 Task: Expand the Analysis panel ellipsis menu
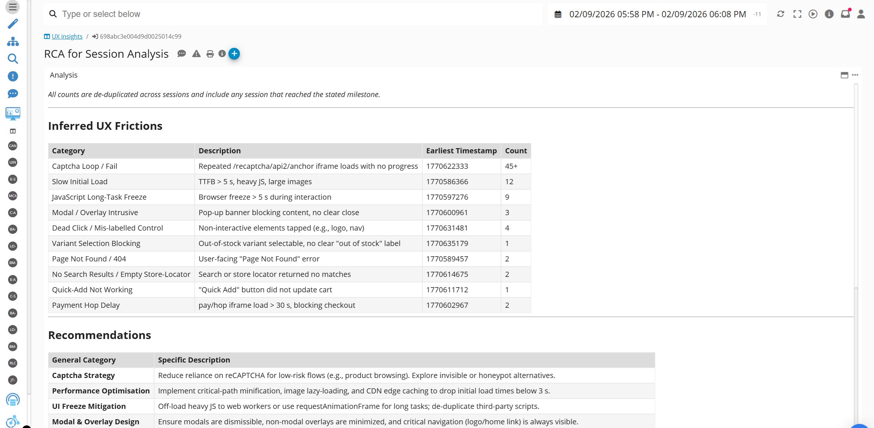(855, 75)
